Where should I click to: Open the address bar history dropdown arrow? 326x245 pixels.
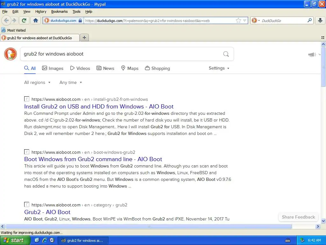(x=245, y=20)
